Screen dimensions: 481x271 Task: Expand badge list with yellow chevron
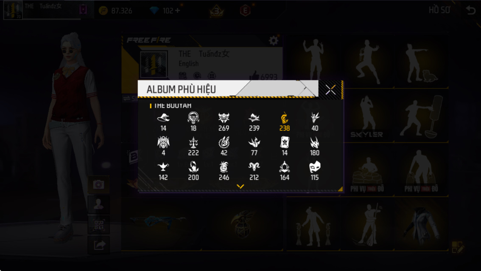point(240,186)
